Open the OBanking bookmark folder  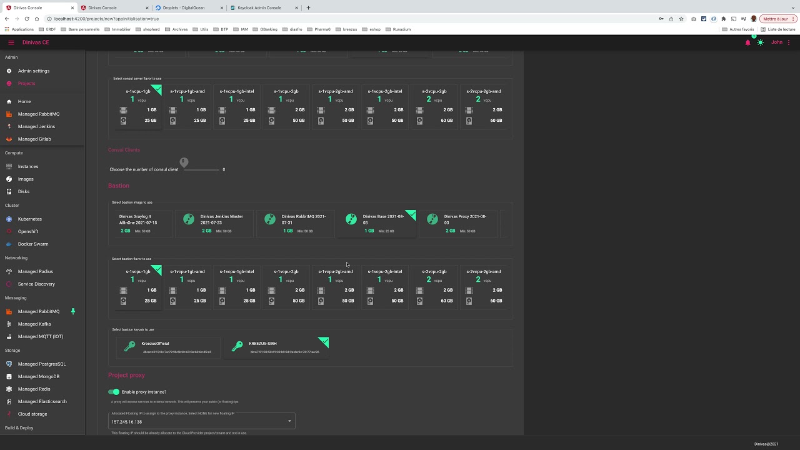tap(265, 29)
